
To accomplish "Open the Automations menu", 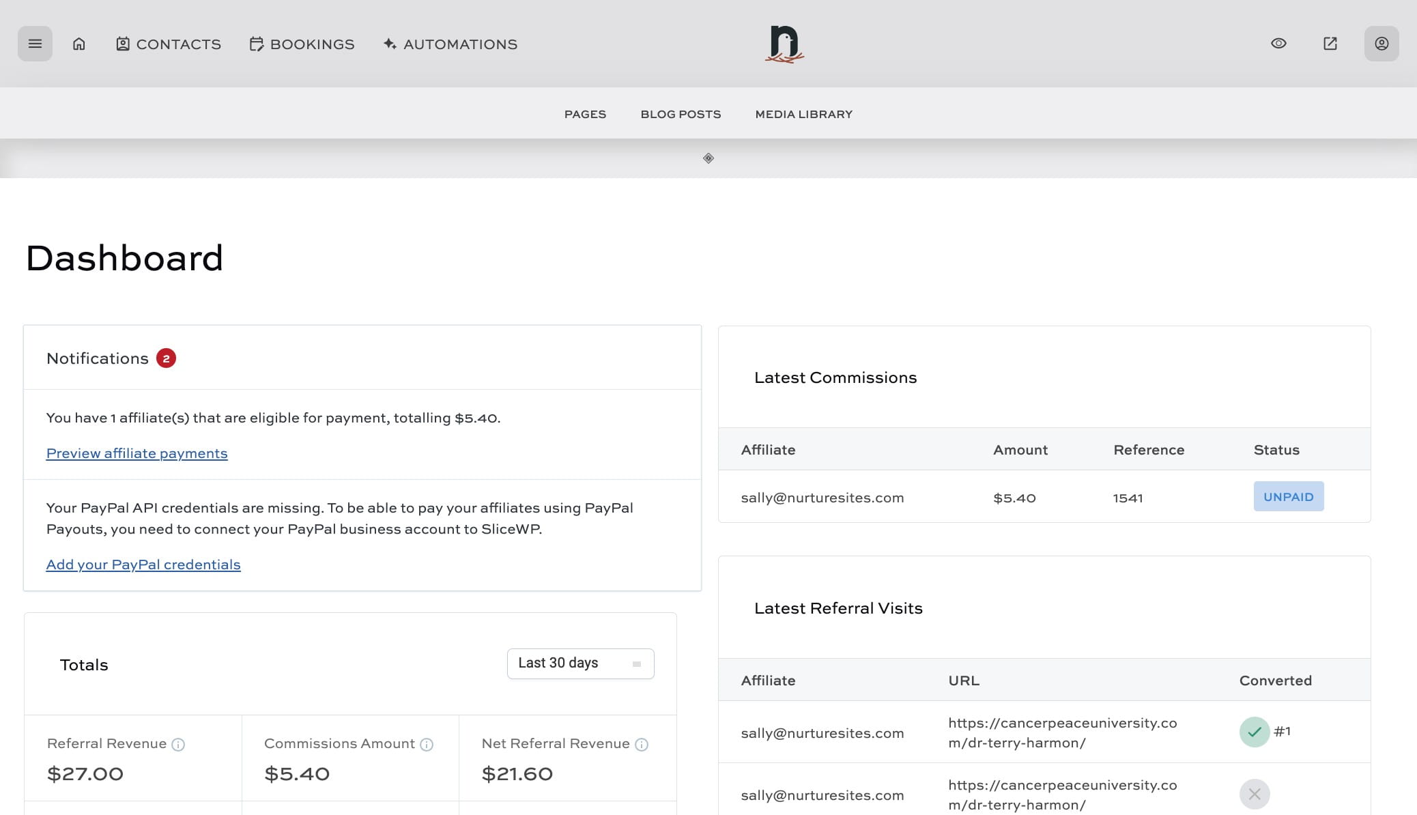I will tap(450, 44).
